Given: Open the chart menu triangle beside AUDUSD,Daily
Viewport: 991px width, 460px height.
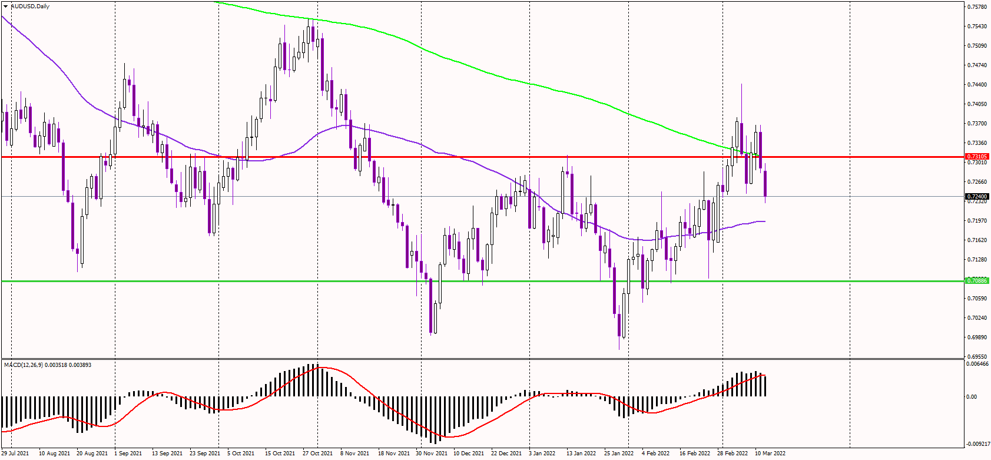Looking at the screenshot, I should point(5,6).
